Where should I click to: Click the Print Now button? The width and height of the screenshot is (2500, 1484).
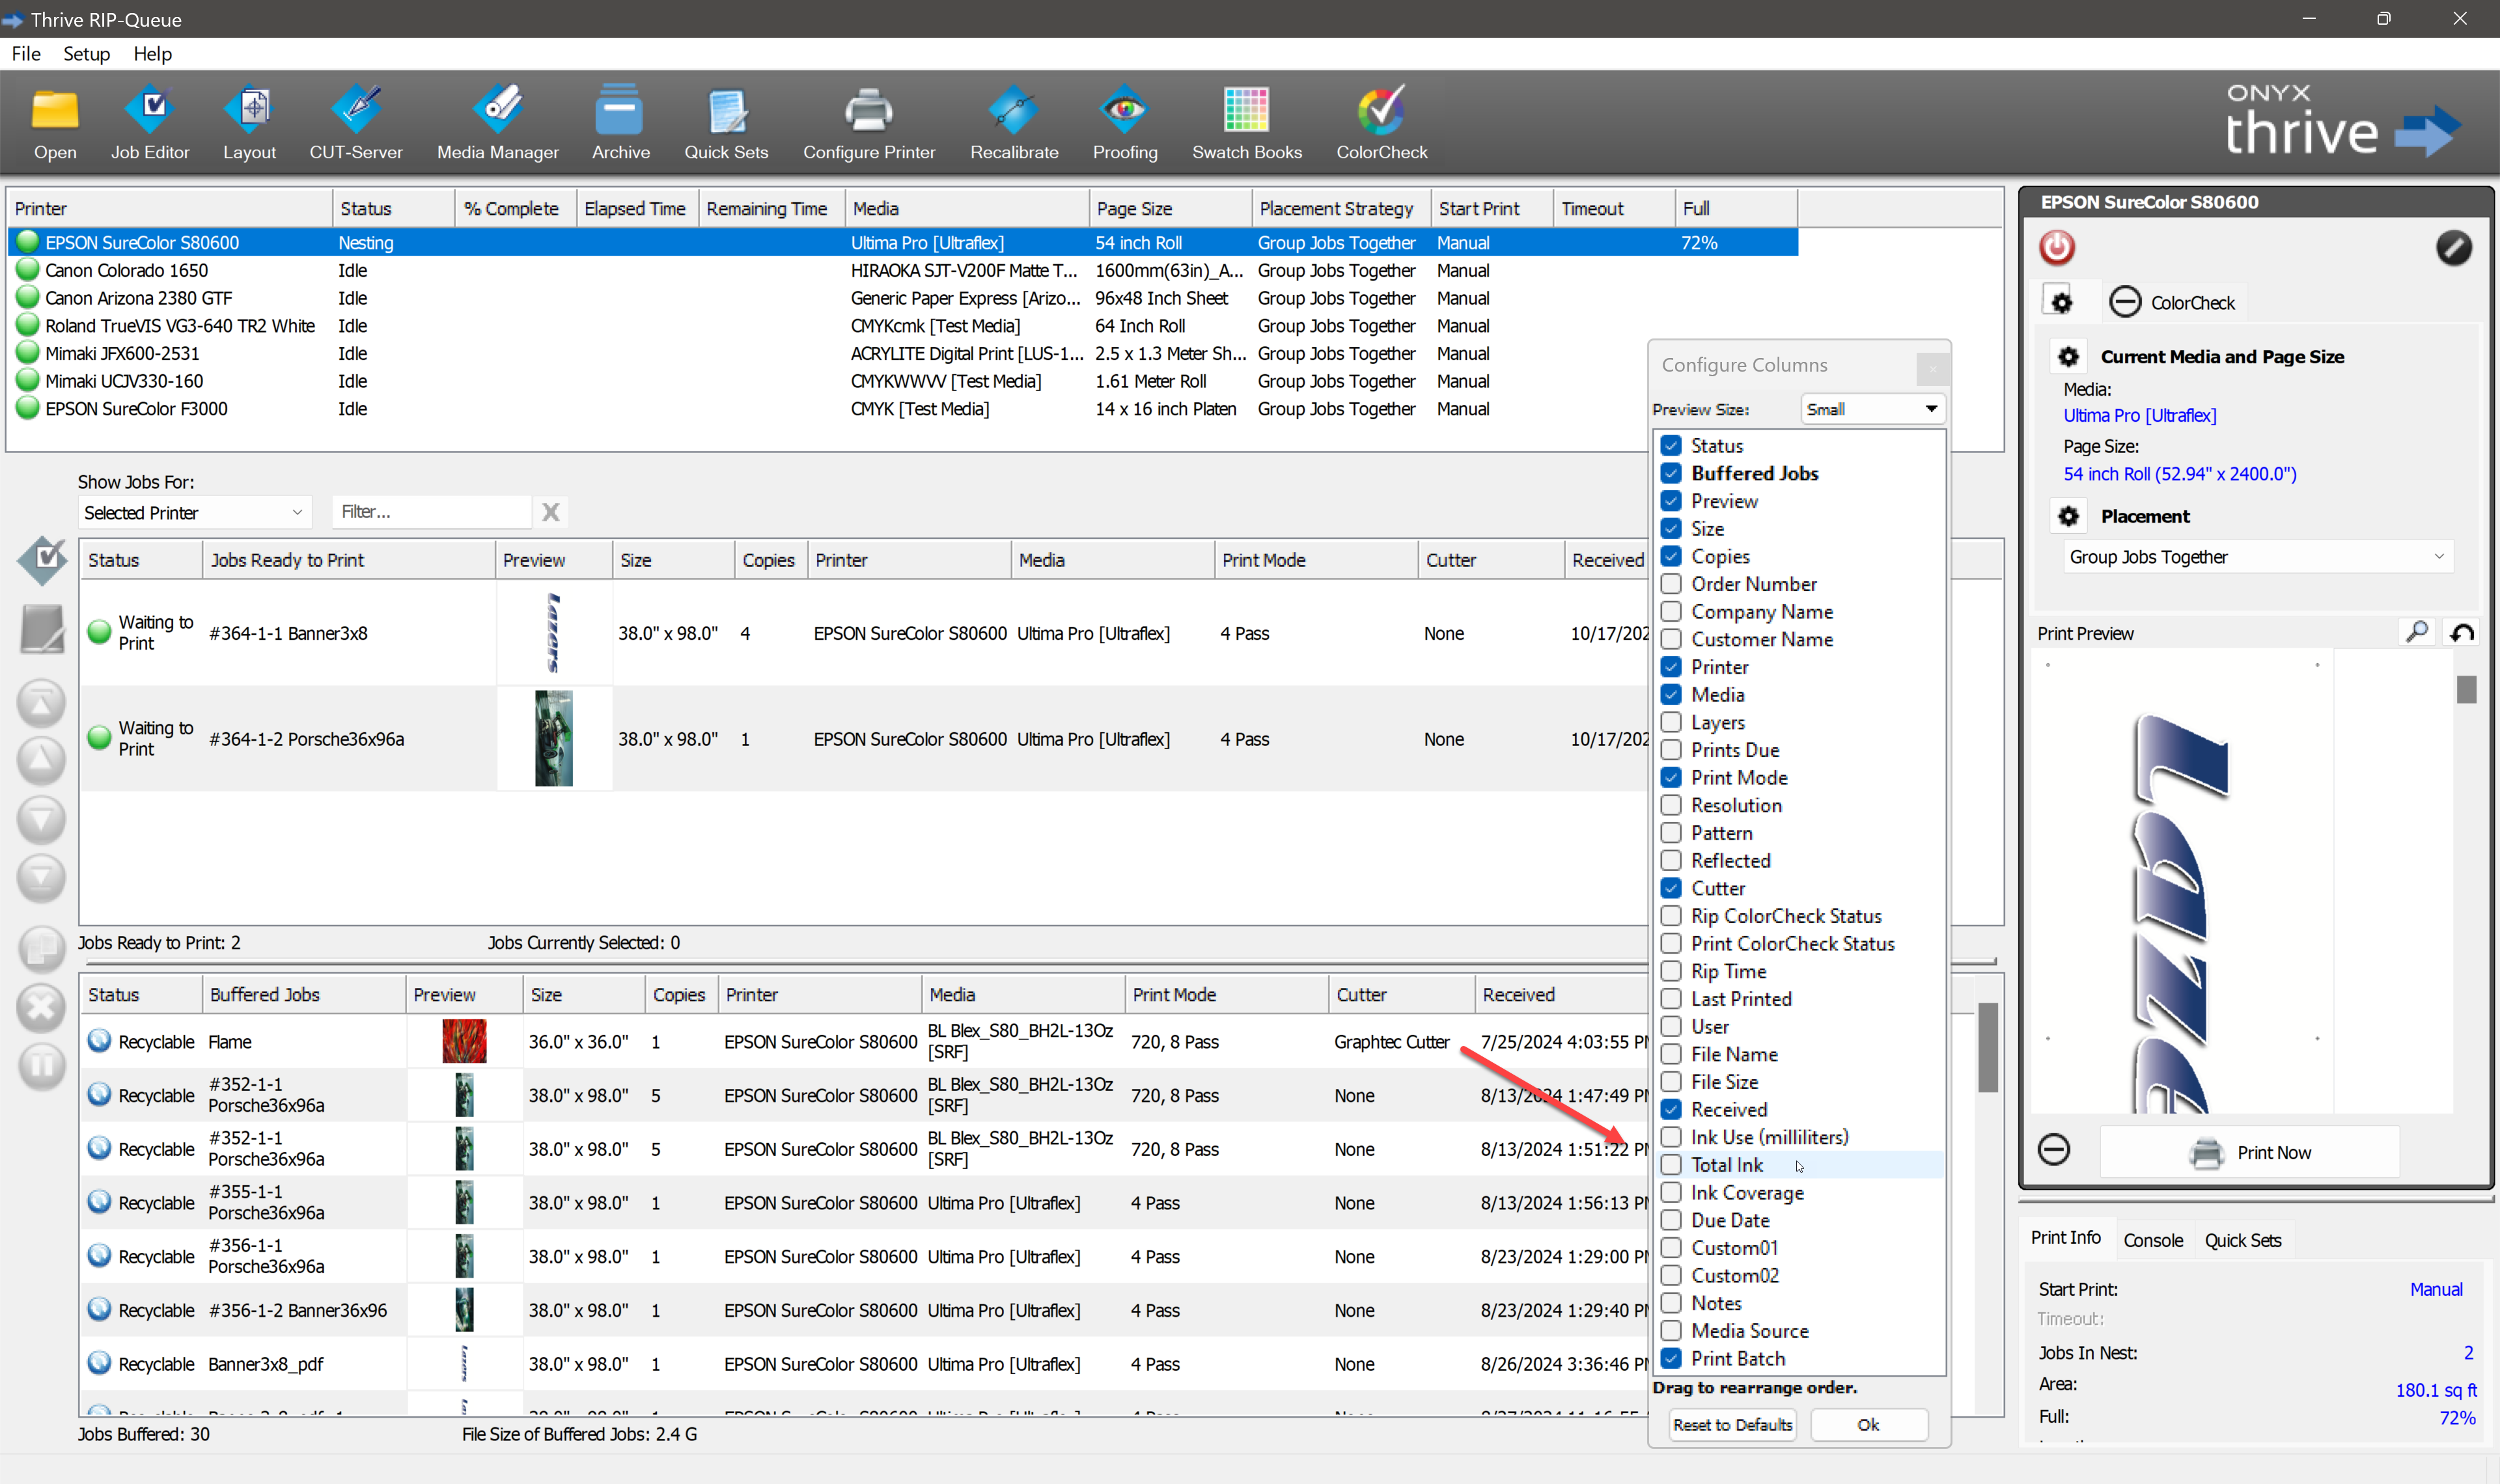coord(2249,1152)
